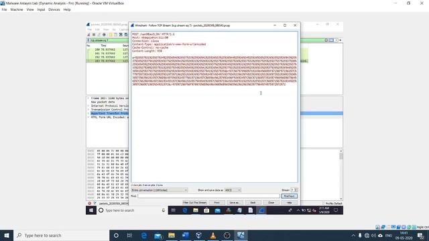The height and width of the screenshot is (241, 429).
Task: Click guest Cortana search box
Action: point(132,210)
